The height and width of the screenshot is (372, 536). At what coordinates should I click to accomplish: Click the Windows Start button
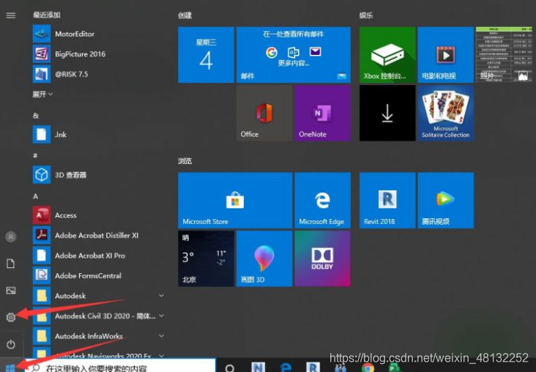pos(10,367)
